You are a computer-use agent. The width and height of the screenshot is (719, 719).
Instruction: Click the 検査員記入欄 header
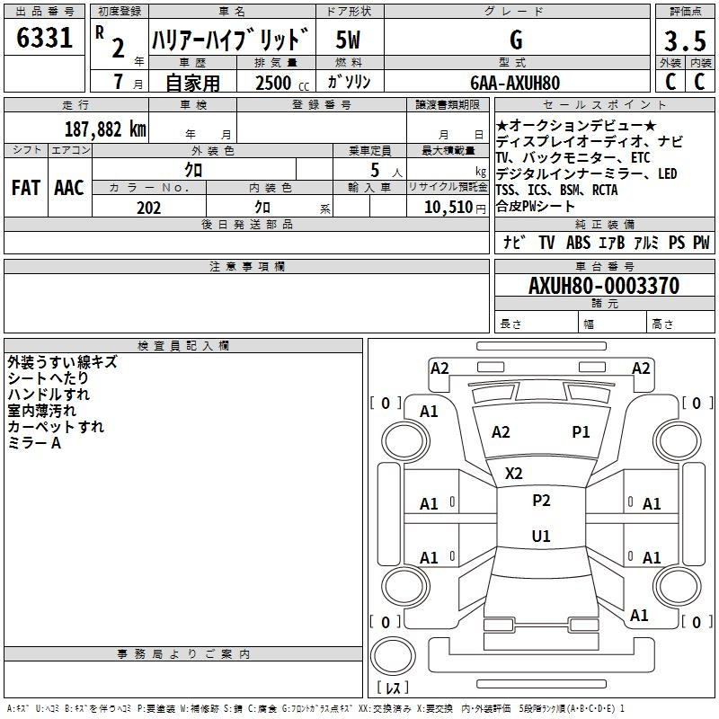tap(183, 346)
